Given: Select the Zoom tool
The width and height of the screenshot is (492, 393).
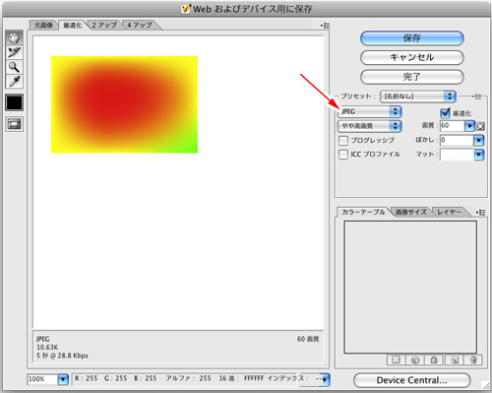Looking at the screenshot, I should coord(14,67).
